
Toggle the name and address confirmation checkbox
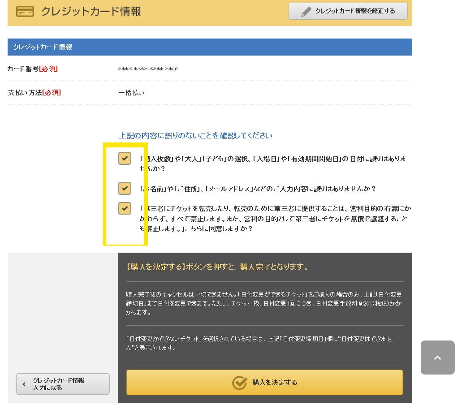pos(125,188)
